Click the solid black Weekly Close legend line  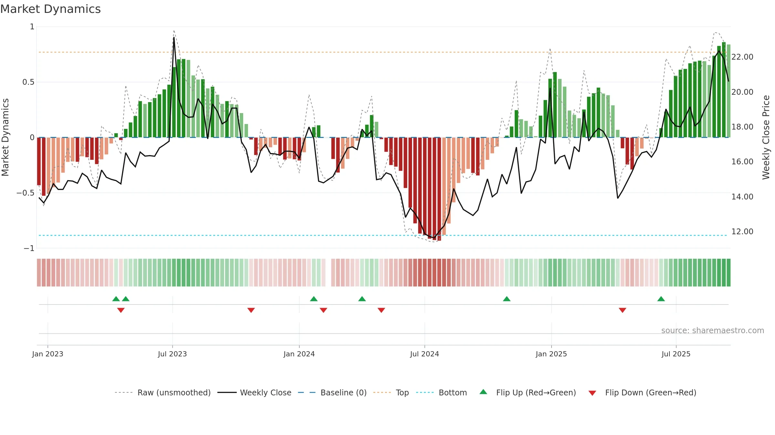coord(227,392)
